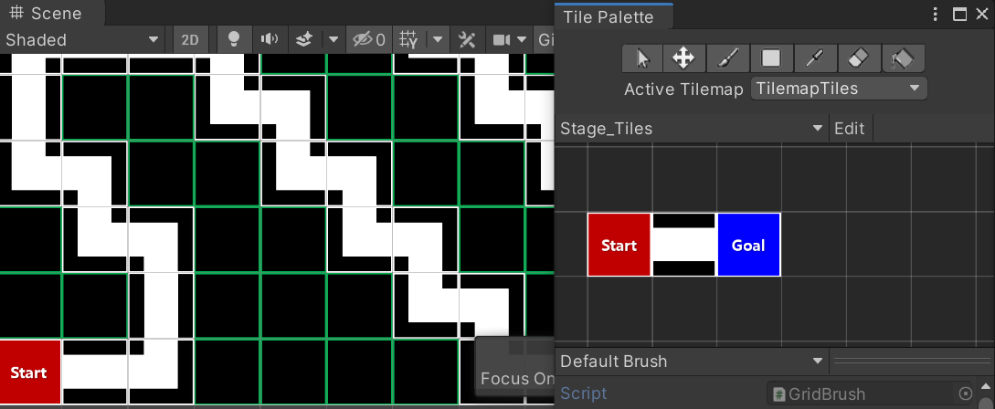
Task: Activate the Box Fill tool
Action: coord(771,58)
